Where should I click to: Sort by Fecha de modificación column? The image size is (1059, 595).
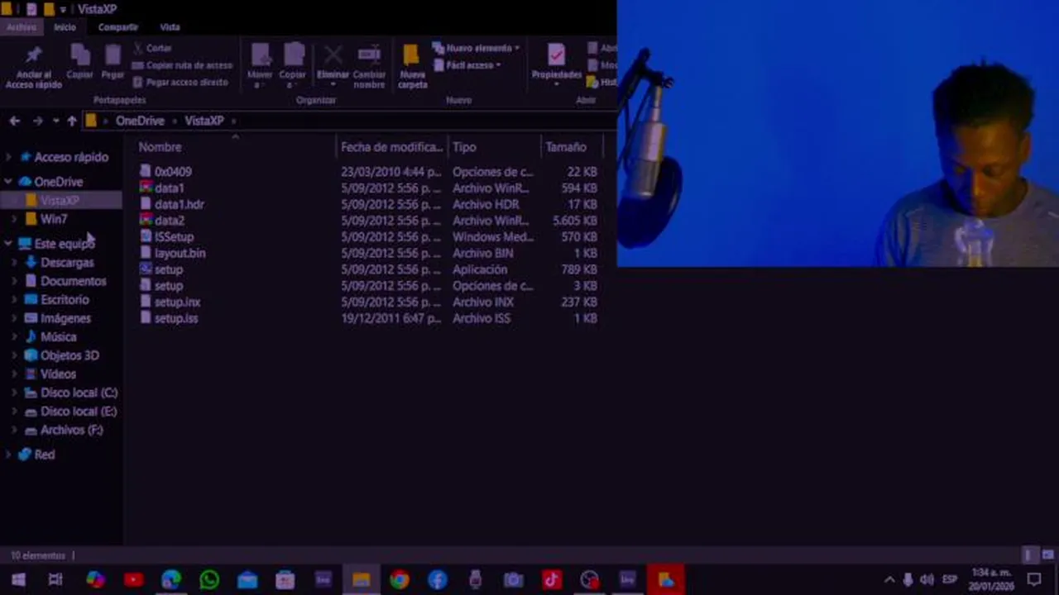[x=391, y=147]
